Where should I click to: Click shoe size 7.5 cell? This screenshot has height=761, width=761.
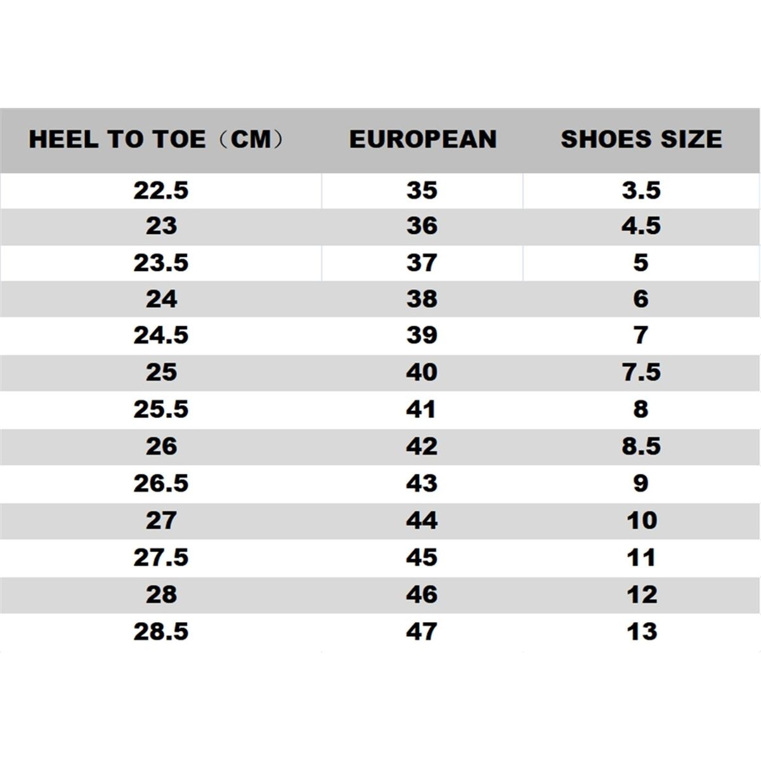(x=641, y=372)
